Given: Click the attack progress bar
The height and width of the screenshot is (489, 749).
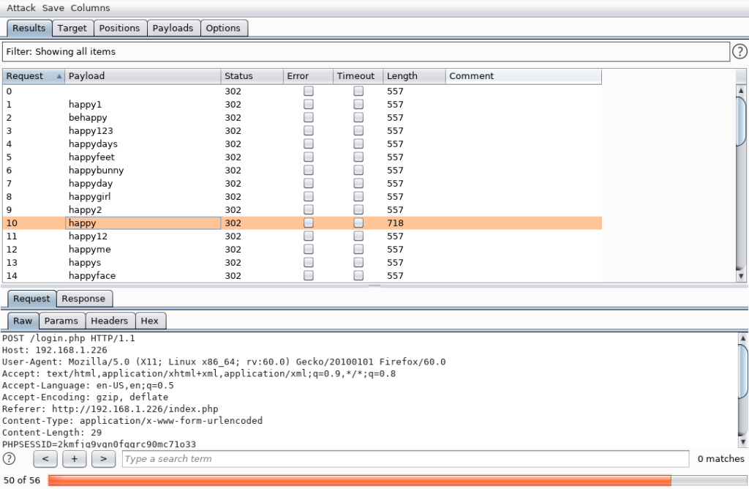Looking at the screenshot, I should (395, 480).
